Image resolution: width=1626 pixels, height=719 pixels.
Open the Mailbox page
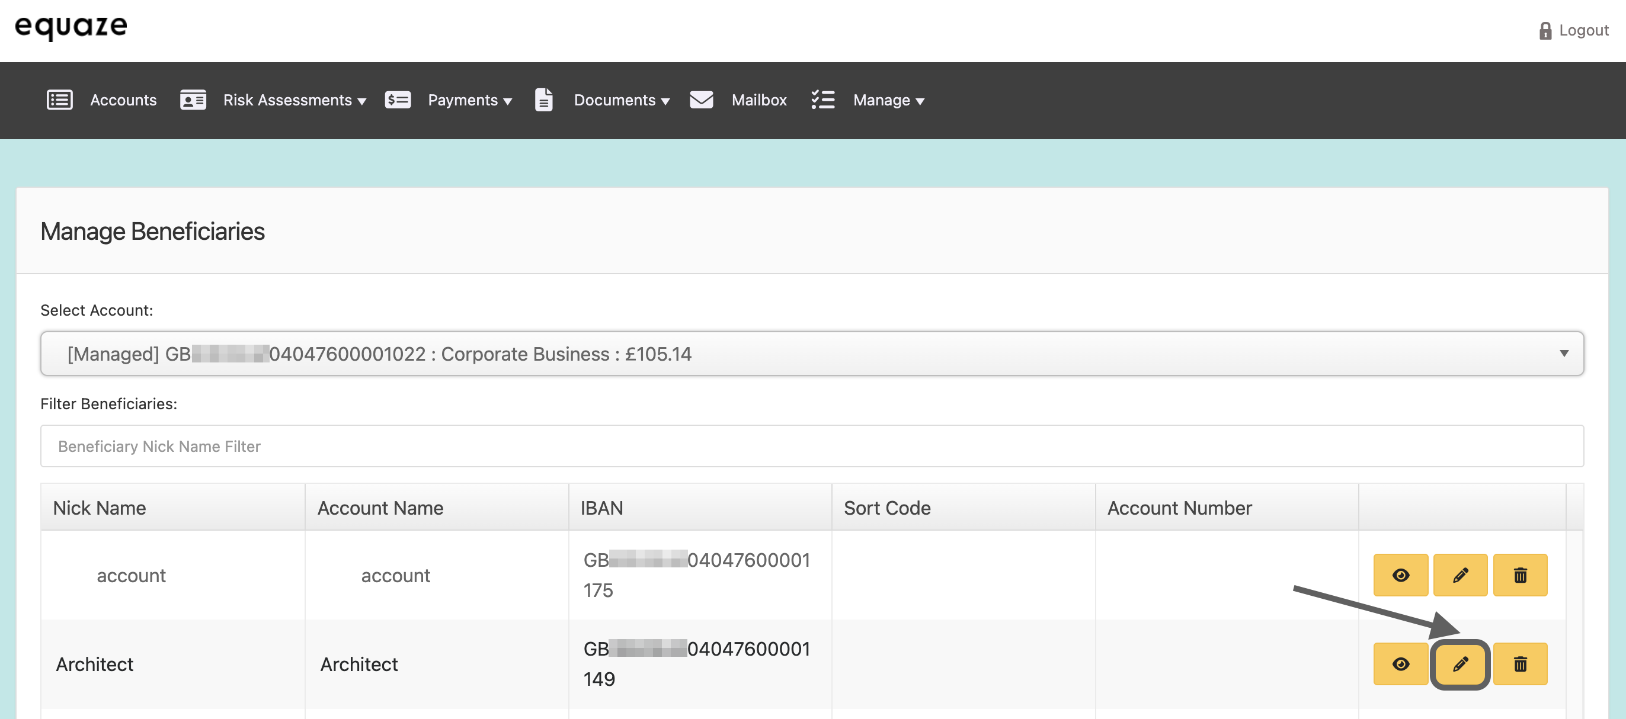(758, 100)
